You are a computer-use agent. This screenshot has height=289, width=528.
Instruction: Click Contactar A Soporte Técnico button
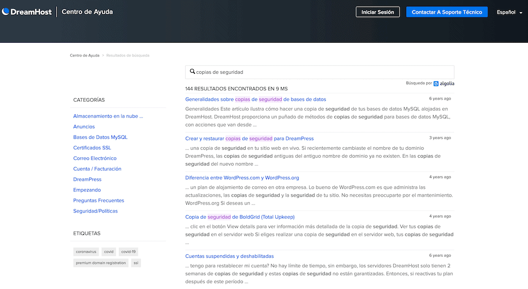coord(447,12)
